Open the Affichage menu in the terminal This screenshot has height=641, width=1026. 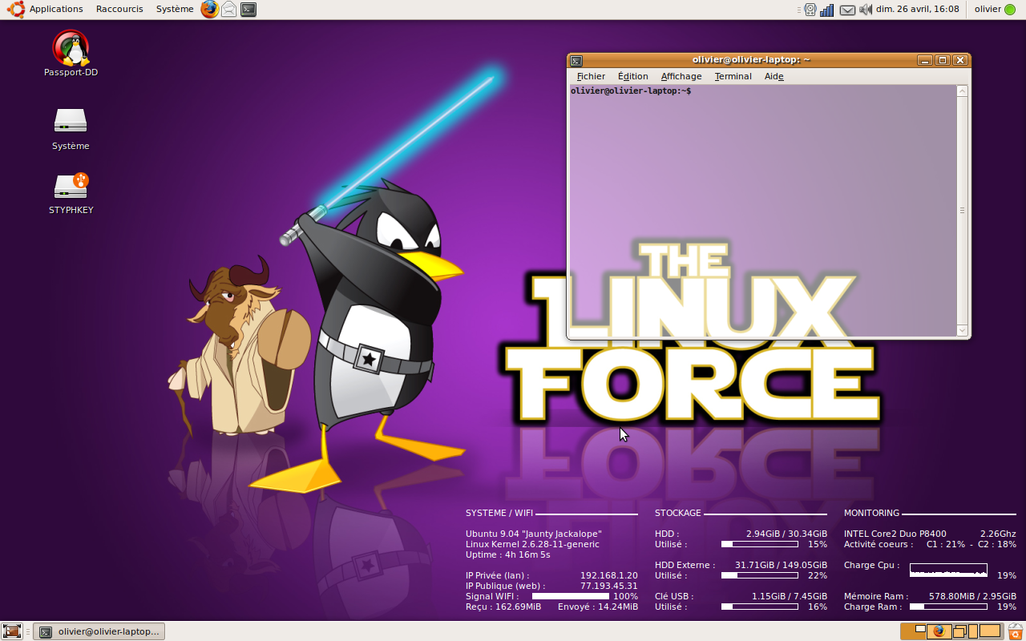pos(681,76)
